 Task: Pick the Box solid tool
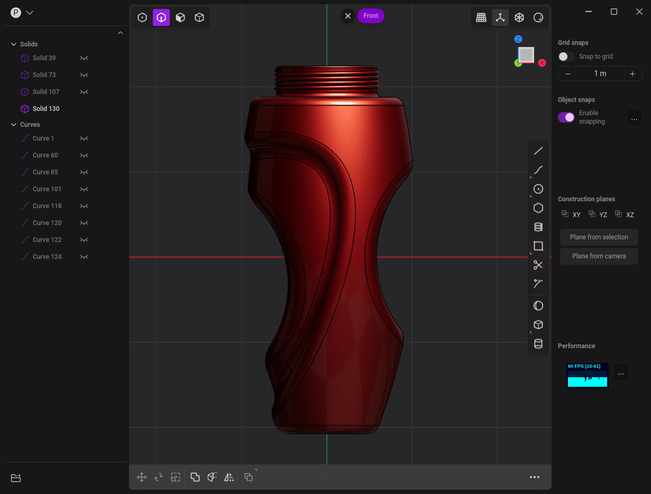click(x=538, y=325)
